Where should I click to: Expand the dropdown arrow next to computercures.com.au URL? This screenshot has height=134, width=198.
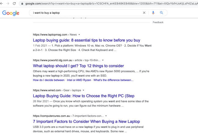(106, 116)
